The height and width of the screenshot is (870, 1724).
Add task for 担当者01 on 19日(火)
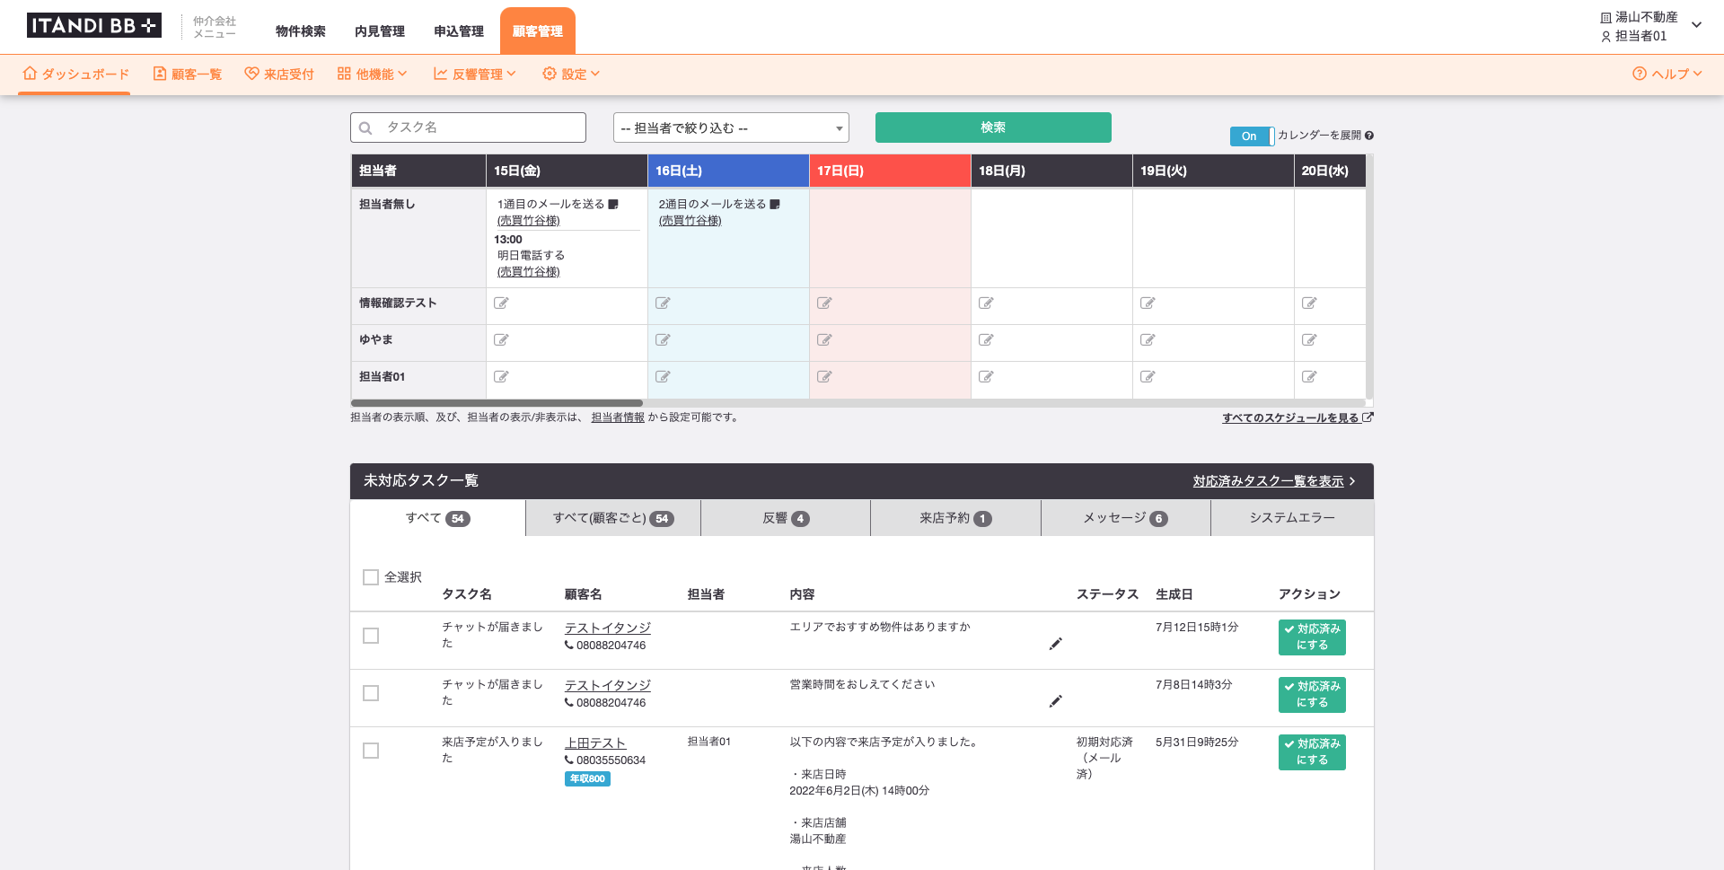[1148, 377]
